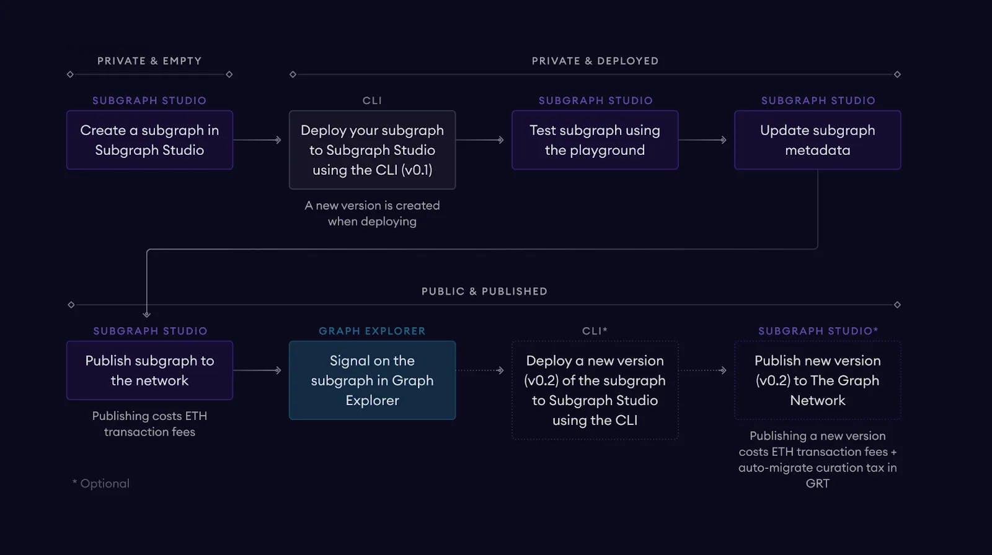992x555 pixels.
Task: Select the Publish subgraph to the network box
Action: (x=149, y=370)
